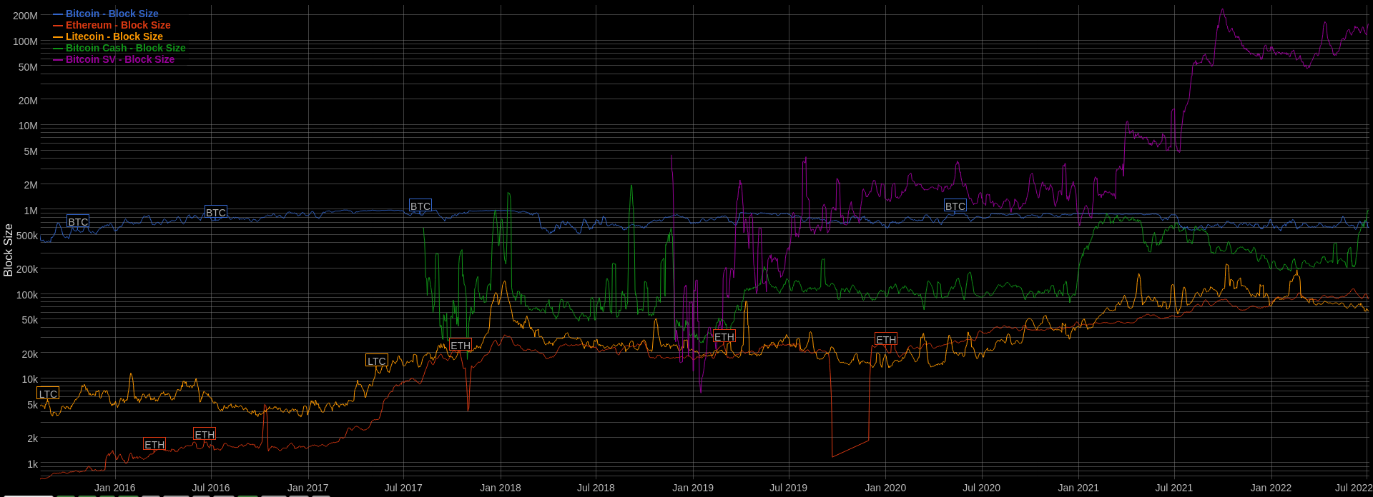Click the 50k y-axis label
Viewport: 1373px width, 497px height.
30,320
